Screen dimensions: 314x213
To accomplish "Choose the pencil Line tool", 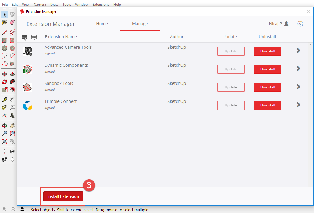I will (5, 32).
